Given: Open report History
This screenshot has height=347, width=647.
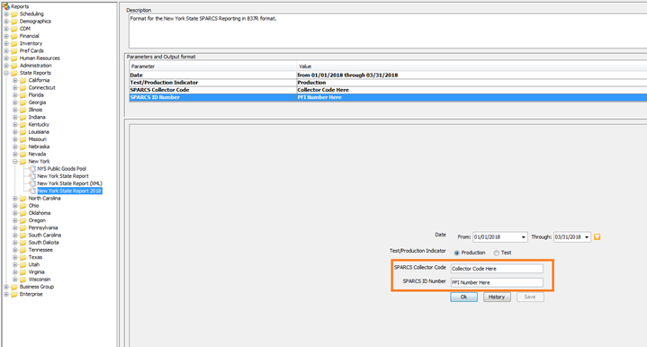Looking at the screenshot, I should 497,298.
